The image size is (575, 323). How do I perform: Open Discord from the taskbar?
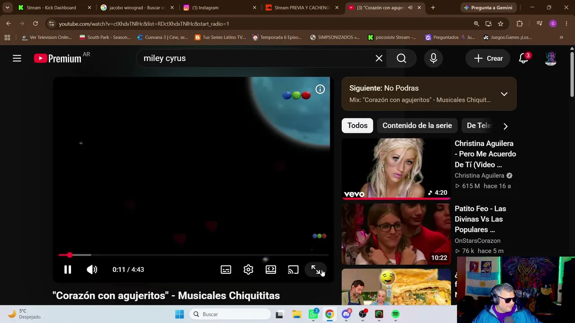(346, 314)
